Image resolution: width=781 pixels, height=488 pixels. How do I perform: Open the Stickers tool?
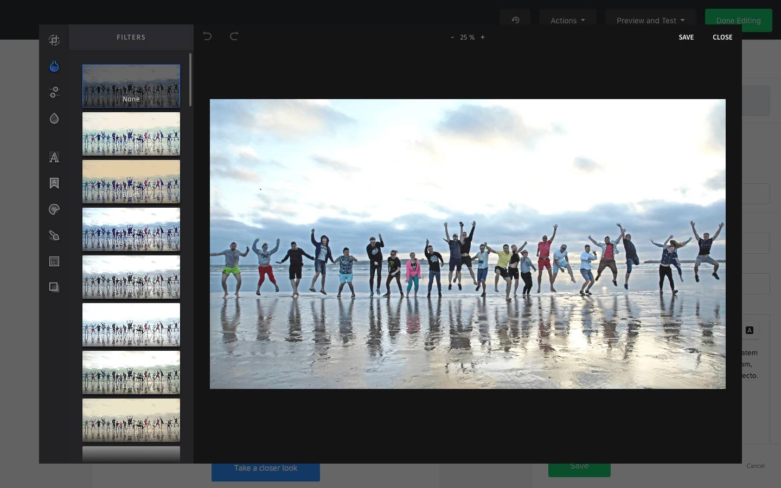tap(54, 209)
